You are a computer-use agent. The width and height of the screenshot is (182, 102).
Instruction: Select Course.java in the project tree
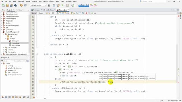15,41
